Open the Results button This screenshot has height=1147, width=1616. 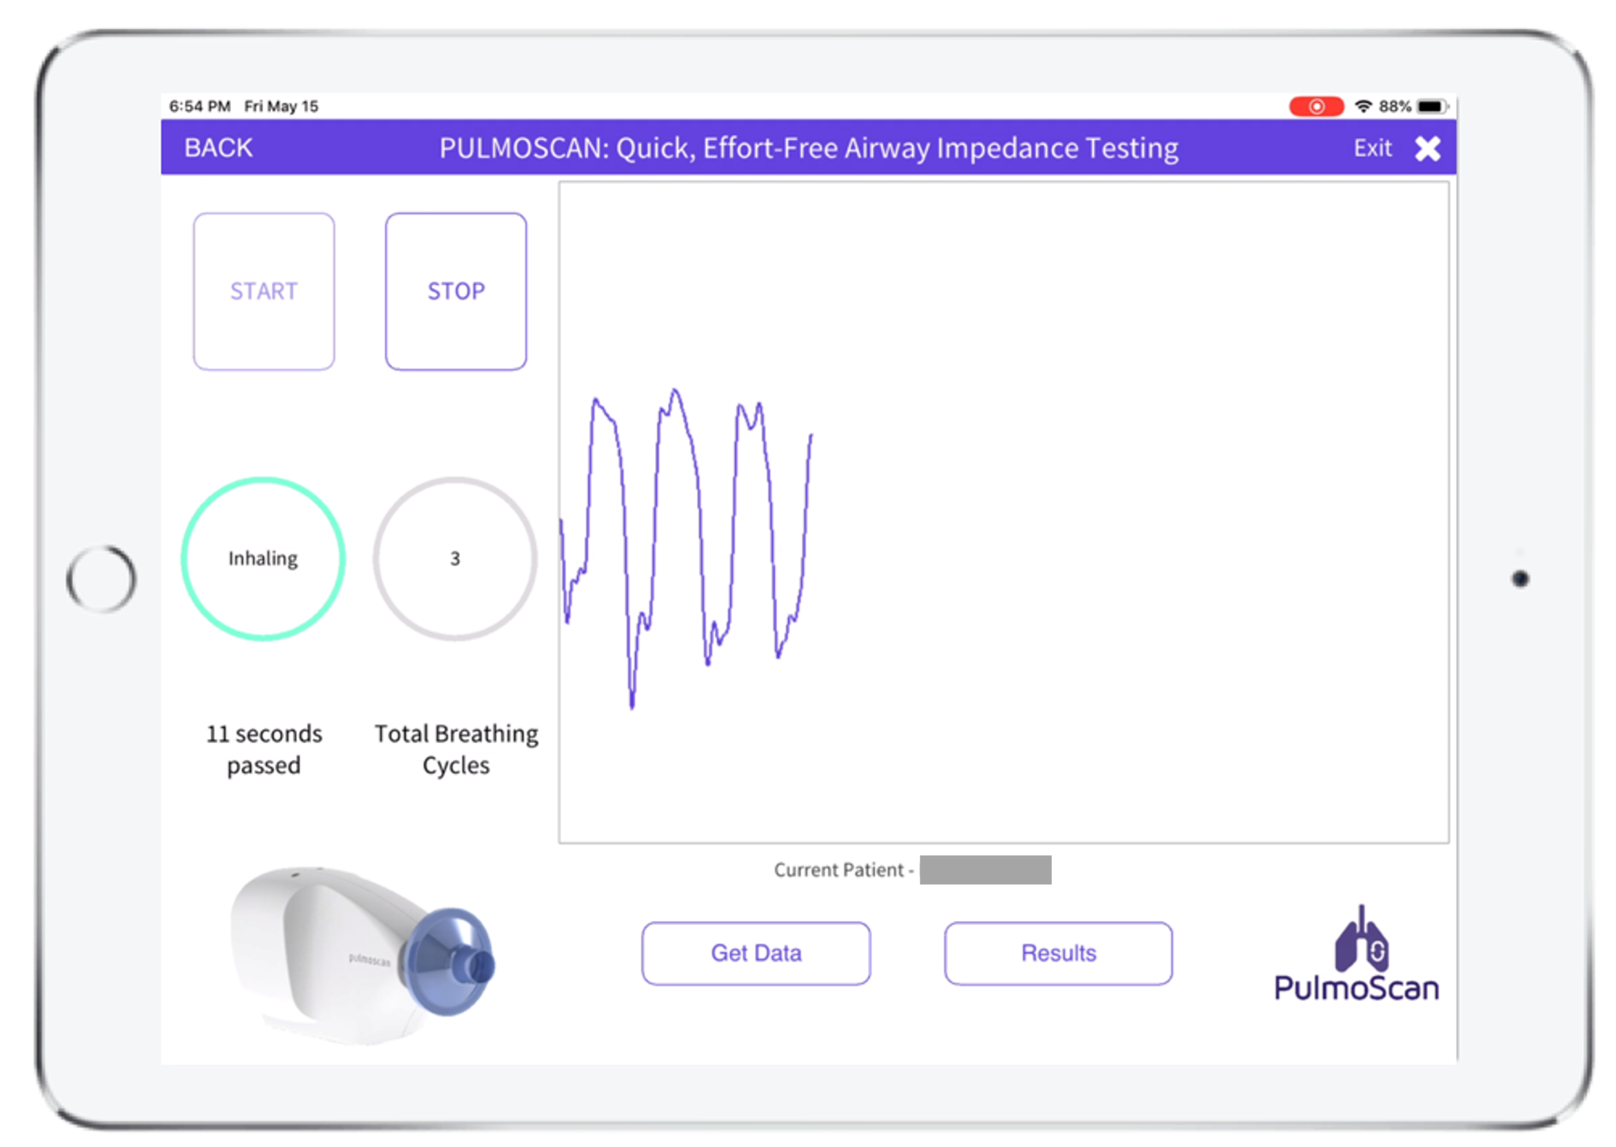pos(1058,953)
